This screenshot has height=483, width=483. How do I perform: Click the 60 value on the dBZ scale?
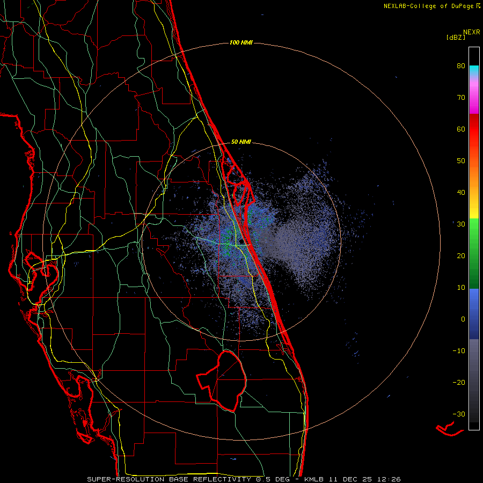coord(461,129)
